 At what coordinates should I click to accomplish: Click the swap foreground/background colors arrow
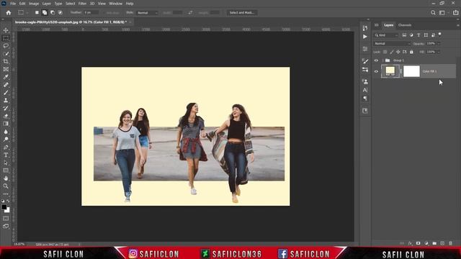click(x=8, y=201)
